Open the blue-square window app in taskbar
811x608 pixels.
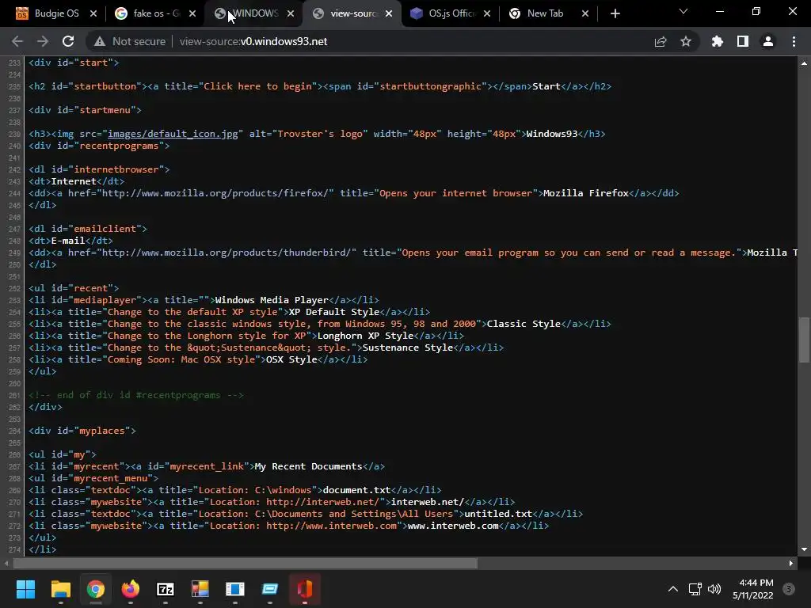234,589
